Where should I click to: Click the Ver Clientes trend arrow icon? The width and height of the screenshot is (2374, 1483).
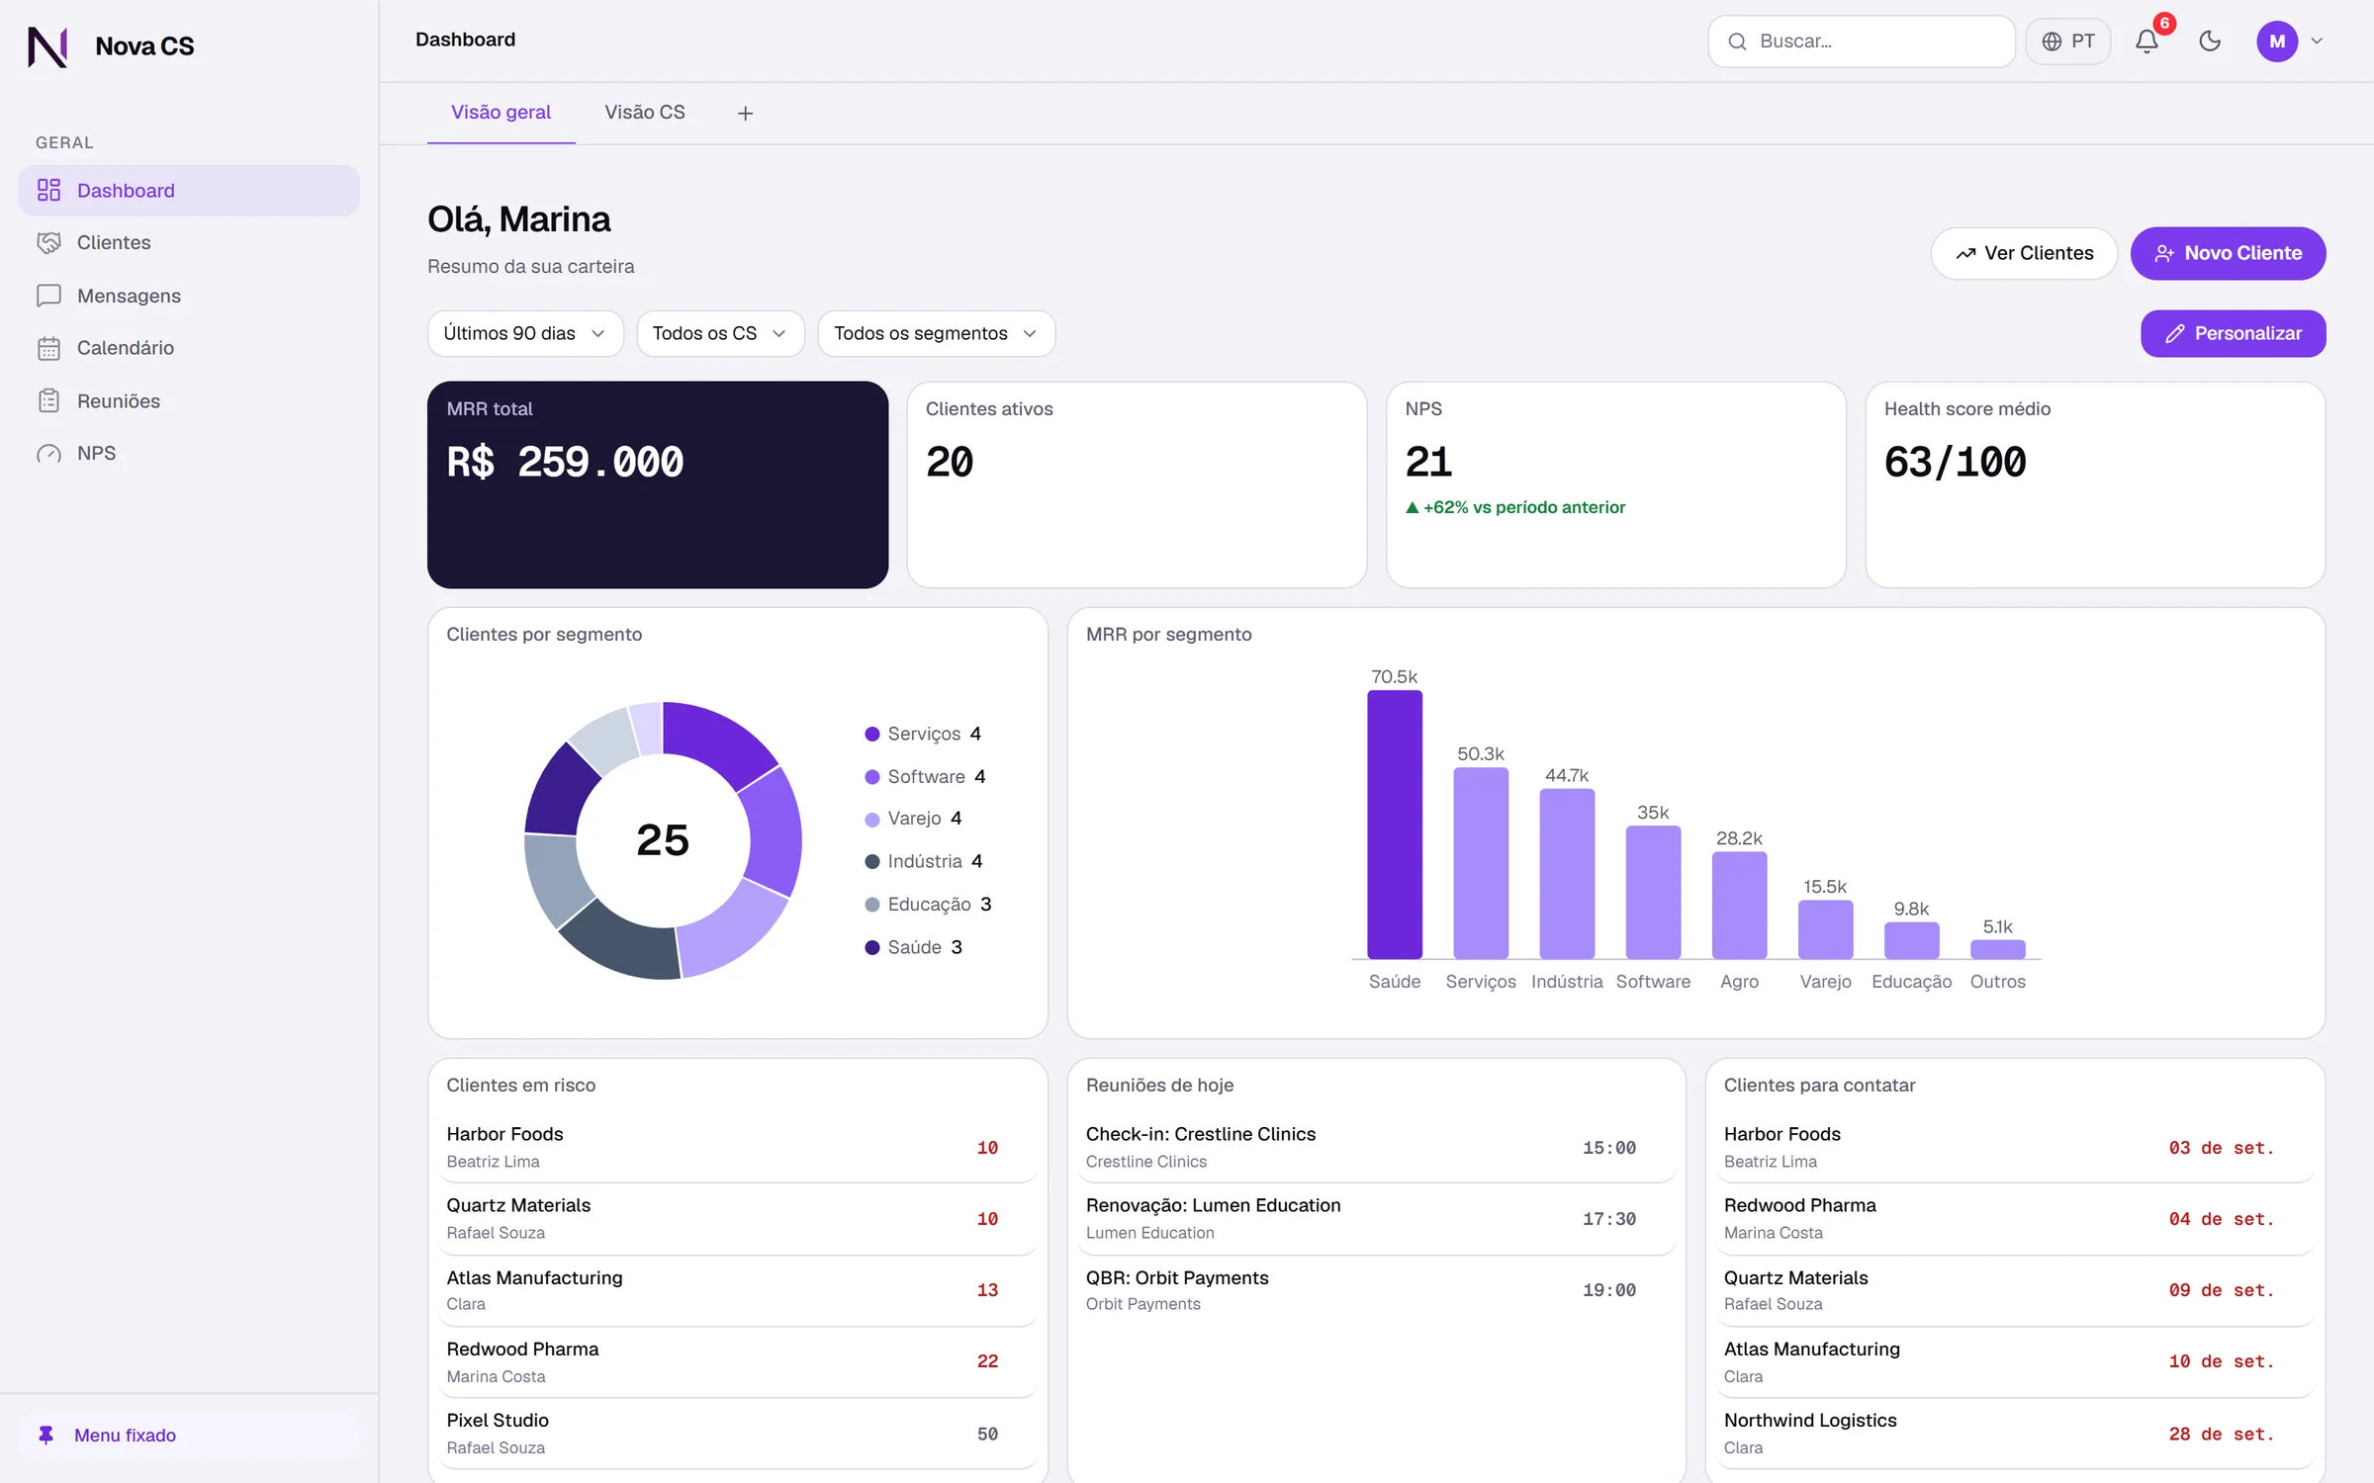point(1965,254)
